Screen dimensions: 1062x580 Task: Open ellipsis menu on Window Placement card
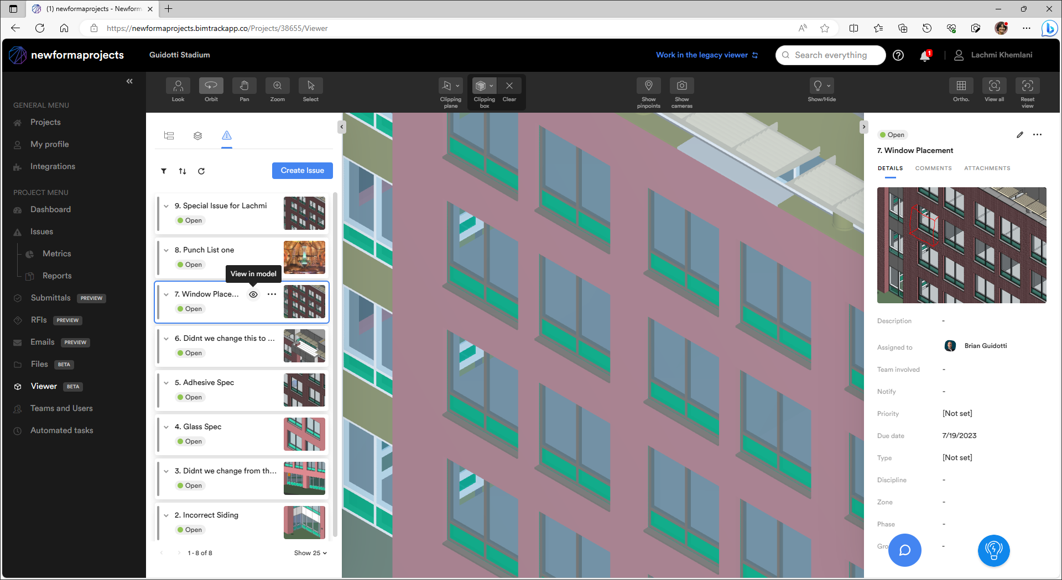pyautogui.click(x=272, y=294)
